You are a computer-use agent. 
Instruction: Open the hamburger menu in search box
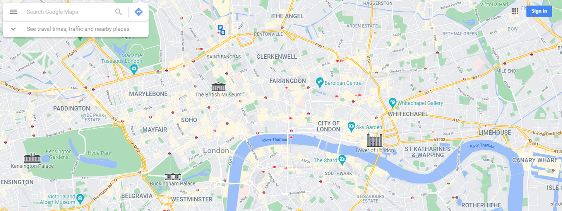point(13,12)
